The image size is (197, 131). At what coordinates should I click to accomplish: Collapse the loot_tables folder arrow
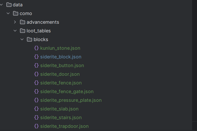15,31
